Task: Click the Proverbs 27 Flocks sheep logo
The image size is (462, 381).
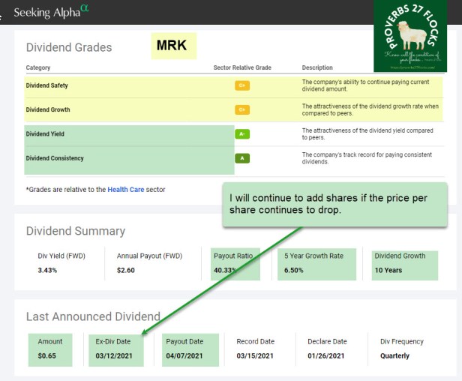Action: (410, 36)
